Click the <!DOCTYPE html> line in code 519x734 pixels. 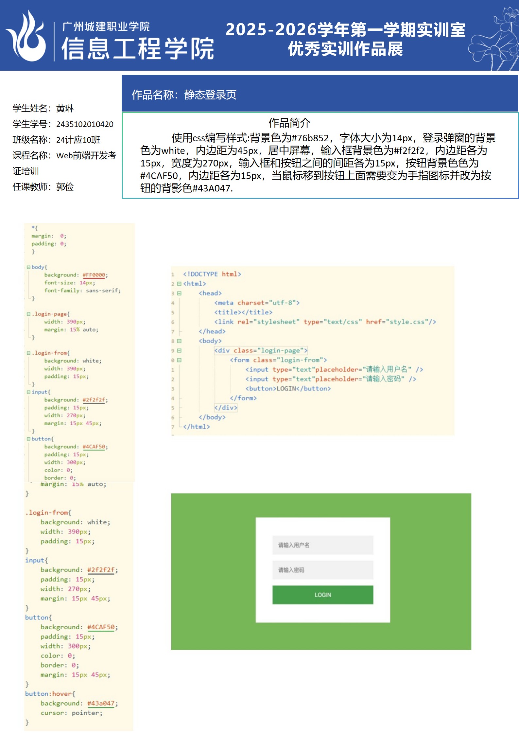(x=212, y=274)
